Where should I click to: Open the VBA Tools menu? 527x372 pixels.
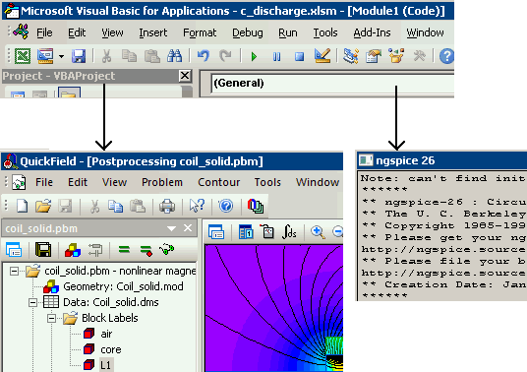pyautogui.click(x=325, y=32)
